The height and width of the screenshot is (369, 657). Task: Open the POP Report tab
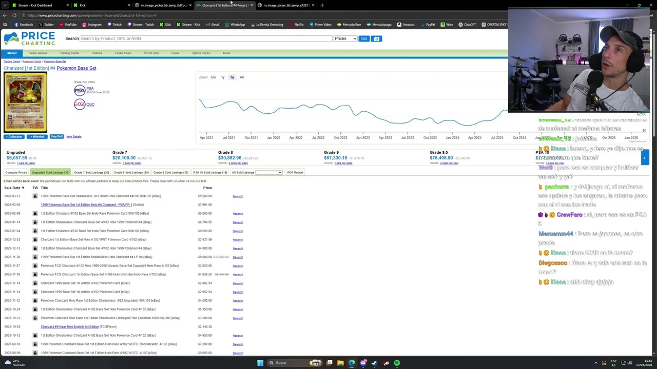click(x=295, y=173)
